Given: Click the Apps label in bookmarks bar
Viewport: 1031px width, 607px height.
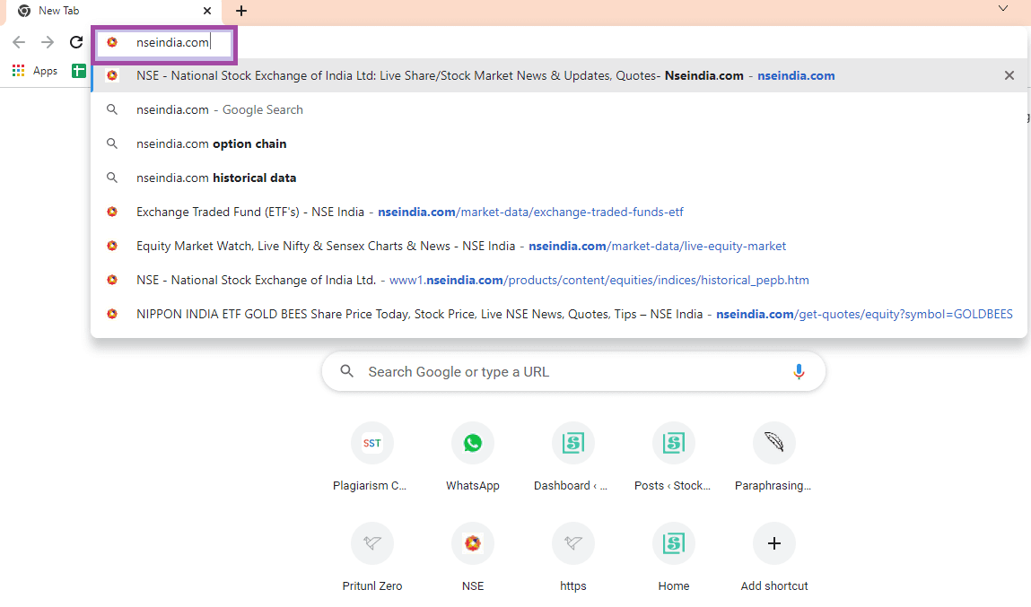Looking at the screenshot, I should coord(46,71).
